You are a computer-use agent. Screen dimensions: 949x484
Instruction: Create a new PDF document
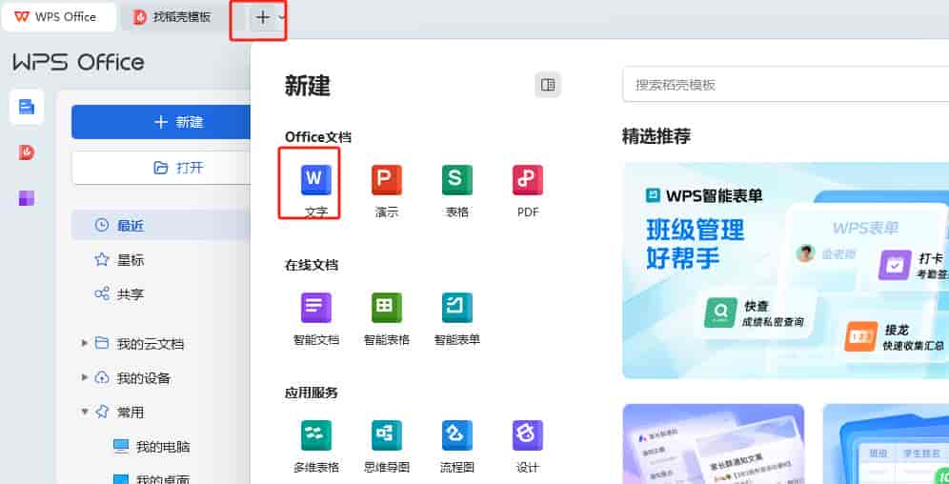click(x=528, y=190)
